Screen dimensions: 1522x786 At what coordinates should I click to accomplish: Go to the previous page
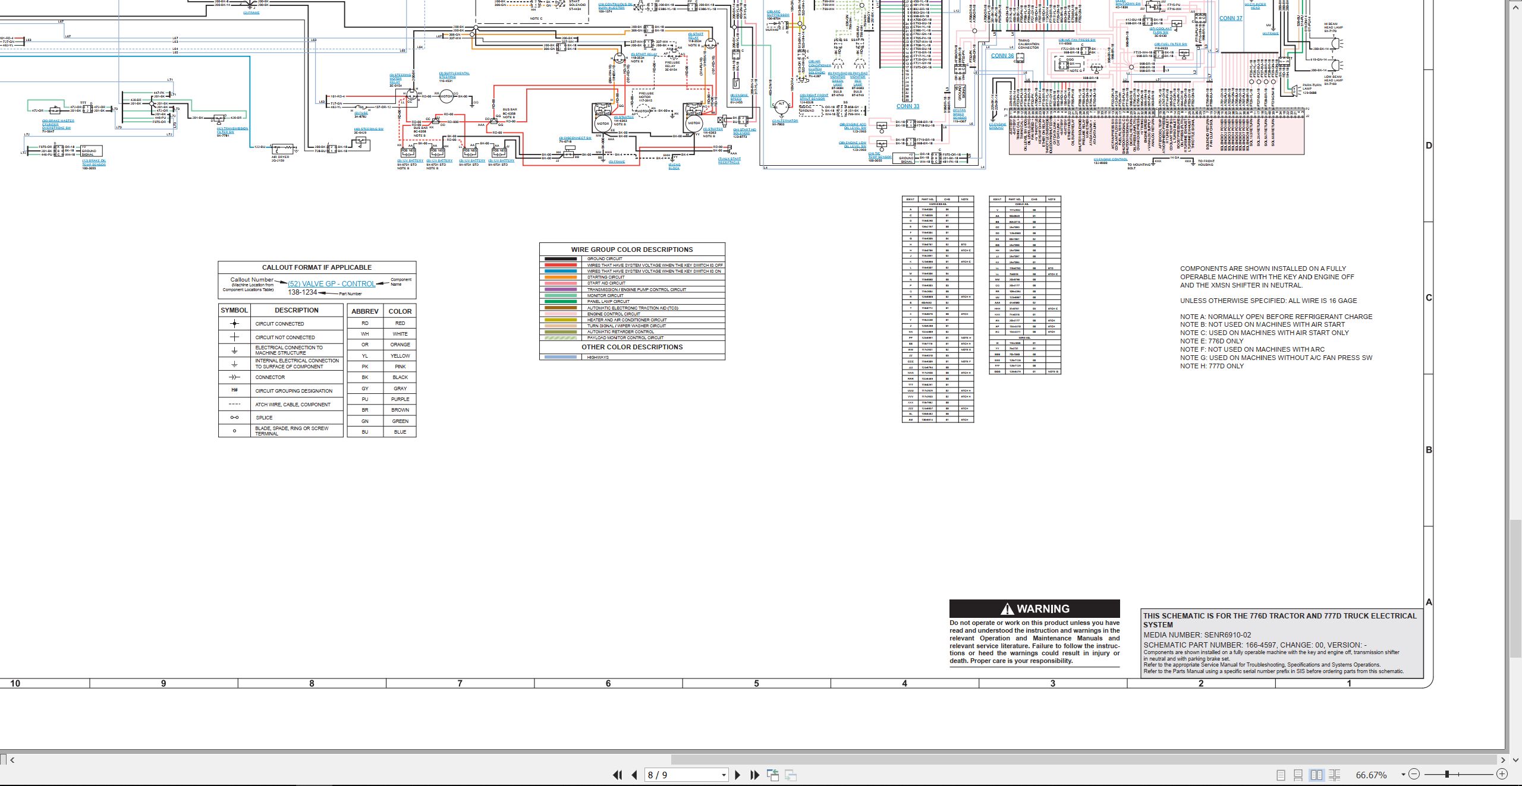point(634,775)
